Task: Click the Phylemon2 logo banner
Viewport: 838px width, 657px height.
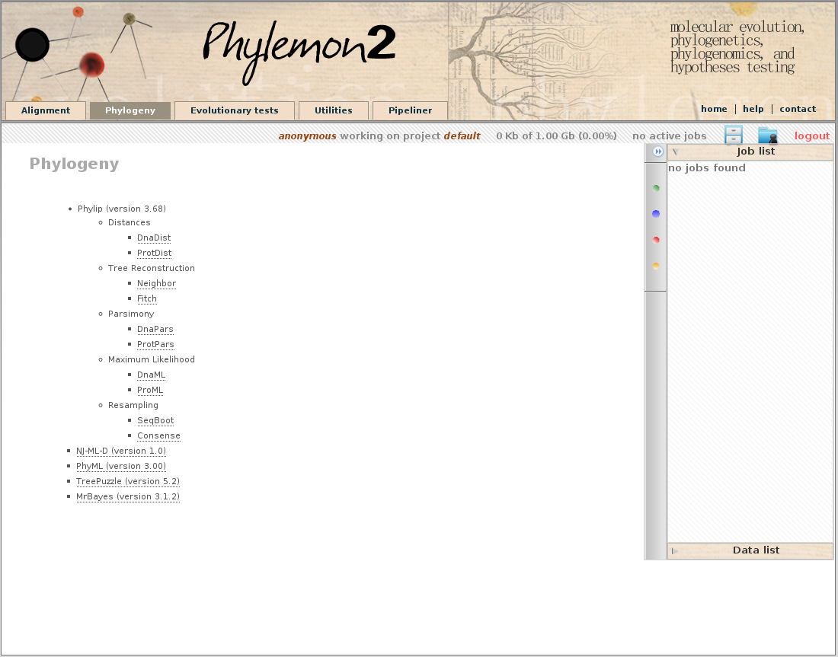Action: click(x=299, y=49)
